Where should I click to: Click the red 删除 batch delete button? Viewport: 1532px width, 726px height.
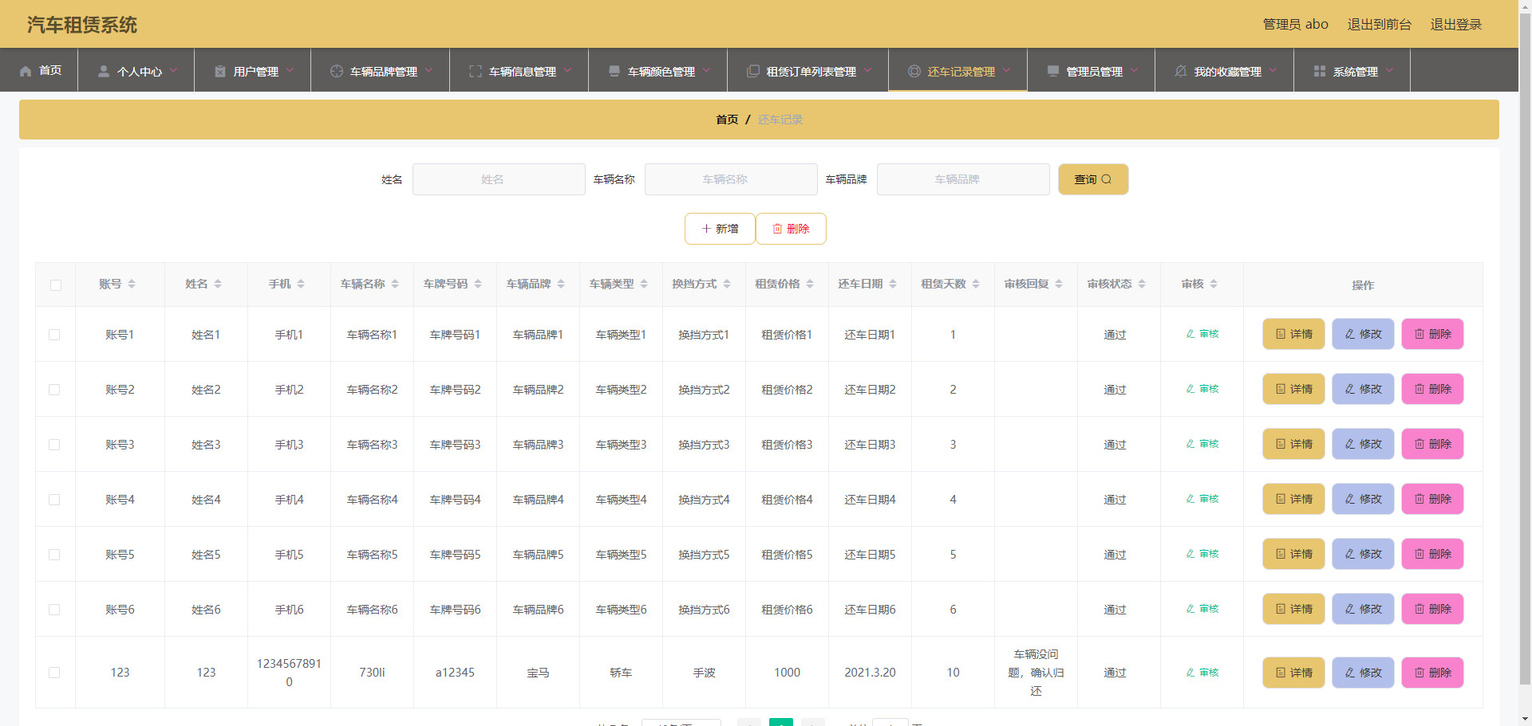click(791, 229)
